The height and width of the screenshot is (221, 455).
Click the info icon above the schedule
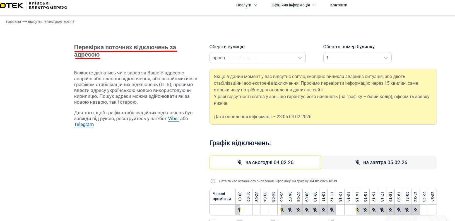coord(213,181)
